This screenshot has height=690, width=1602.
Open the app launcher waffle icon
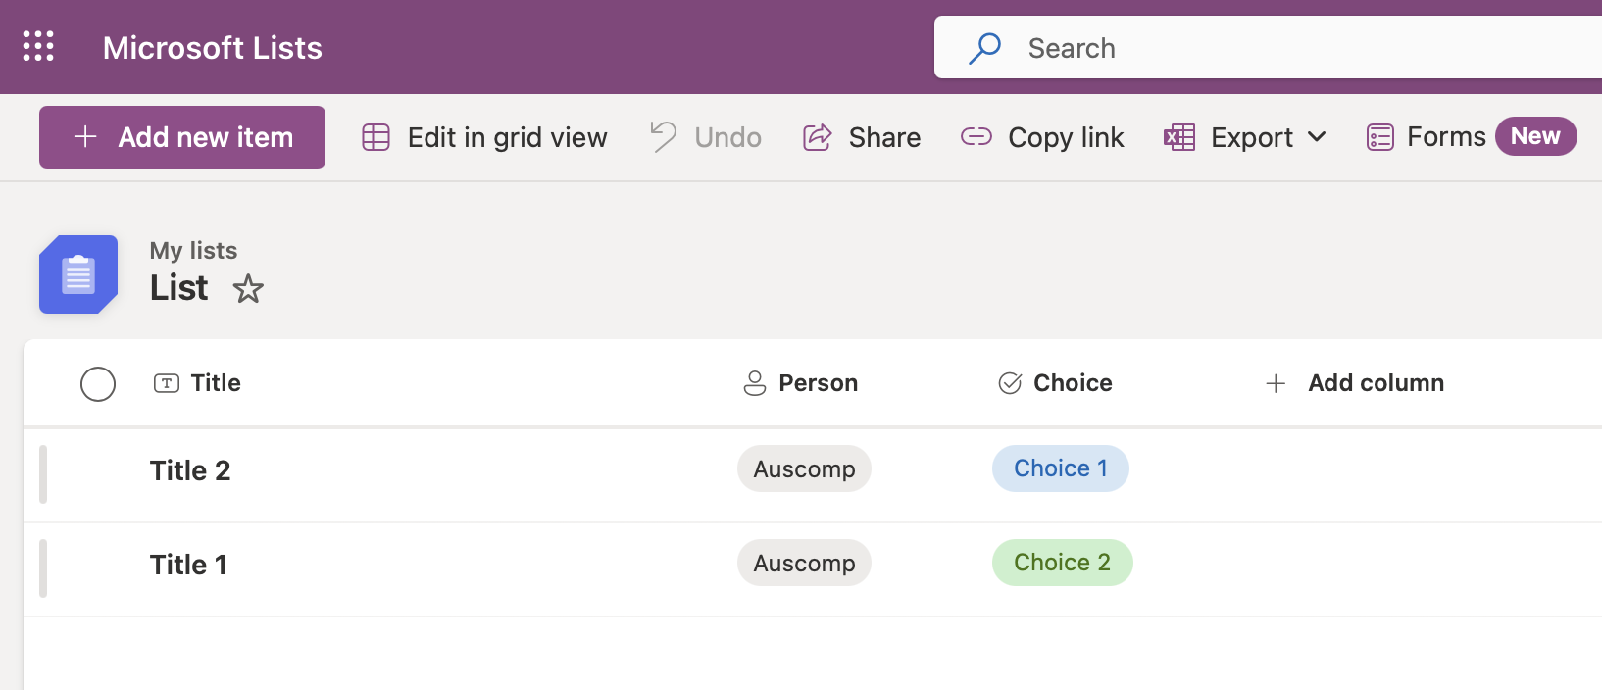point(38,46)
